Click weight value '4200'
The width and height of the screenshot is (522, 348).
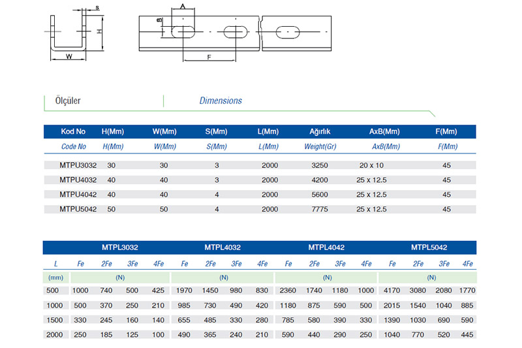(x=320, y=180)
